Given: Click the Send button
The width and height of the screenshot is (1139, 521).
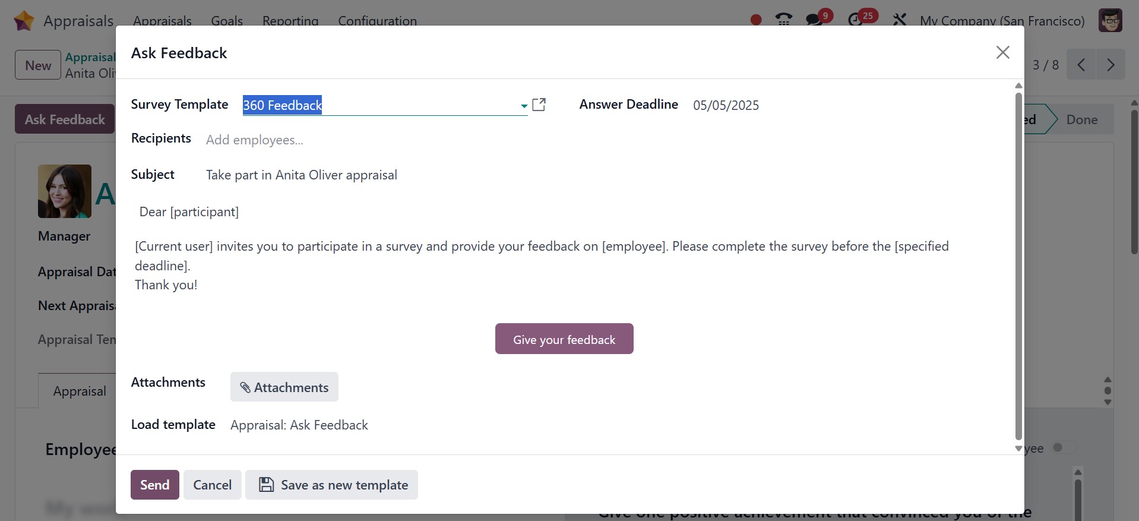Looking at the screenshot, I should tap(154, 485).
